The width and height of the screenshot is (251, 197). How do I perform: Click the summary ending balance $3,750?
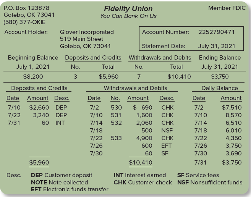(x=220, y=76)
